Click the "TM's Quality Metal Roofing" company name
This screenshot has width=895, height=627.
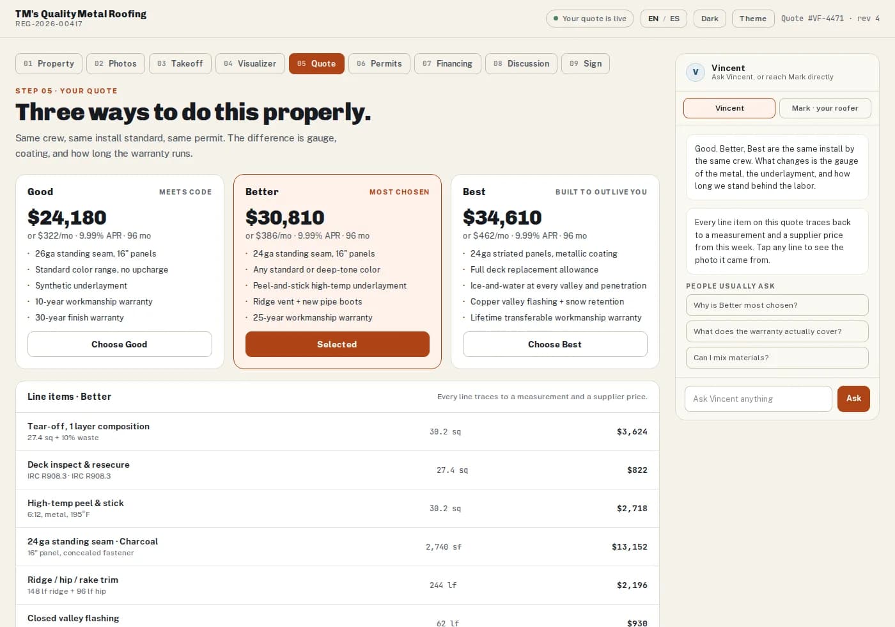81,14
